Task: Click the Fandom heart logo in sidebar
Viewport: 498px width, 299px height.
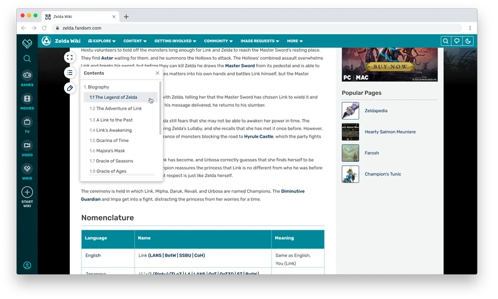Action: (27, 43)
